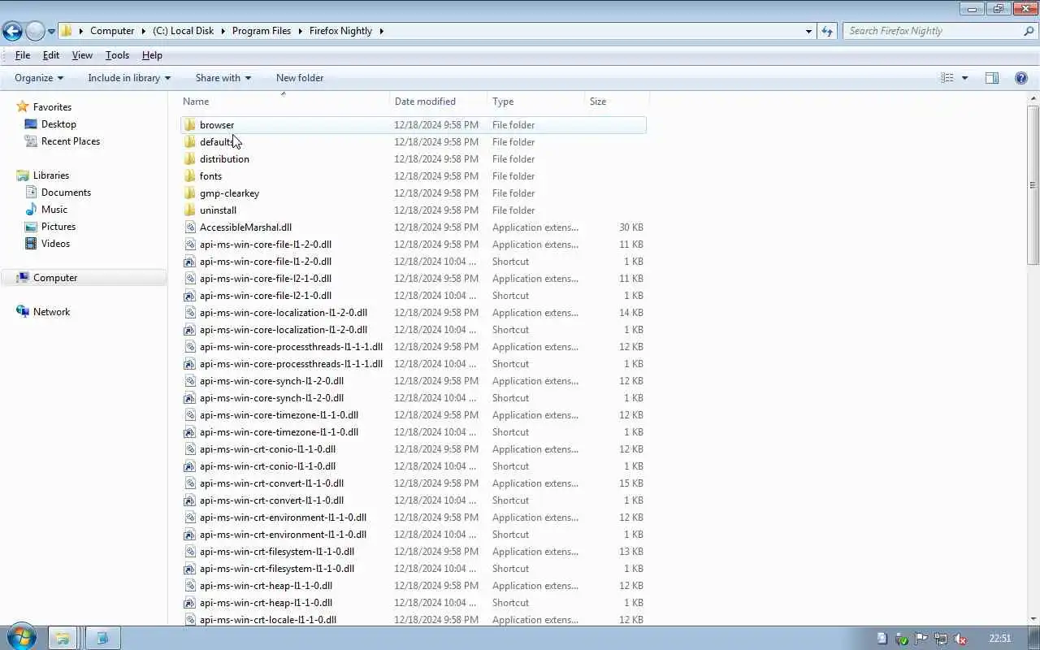This screenshot has height=650, width=1040.
Task: Click the vertical scrollbar thumb
Action: pyautogui.click(x=1033, y=184)
